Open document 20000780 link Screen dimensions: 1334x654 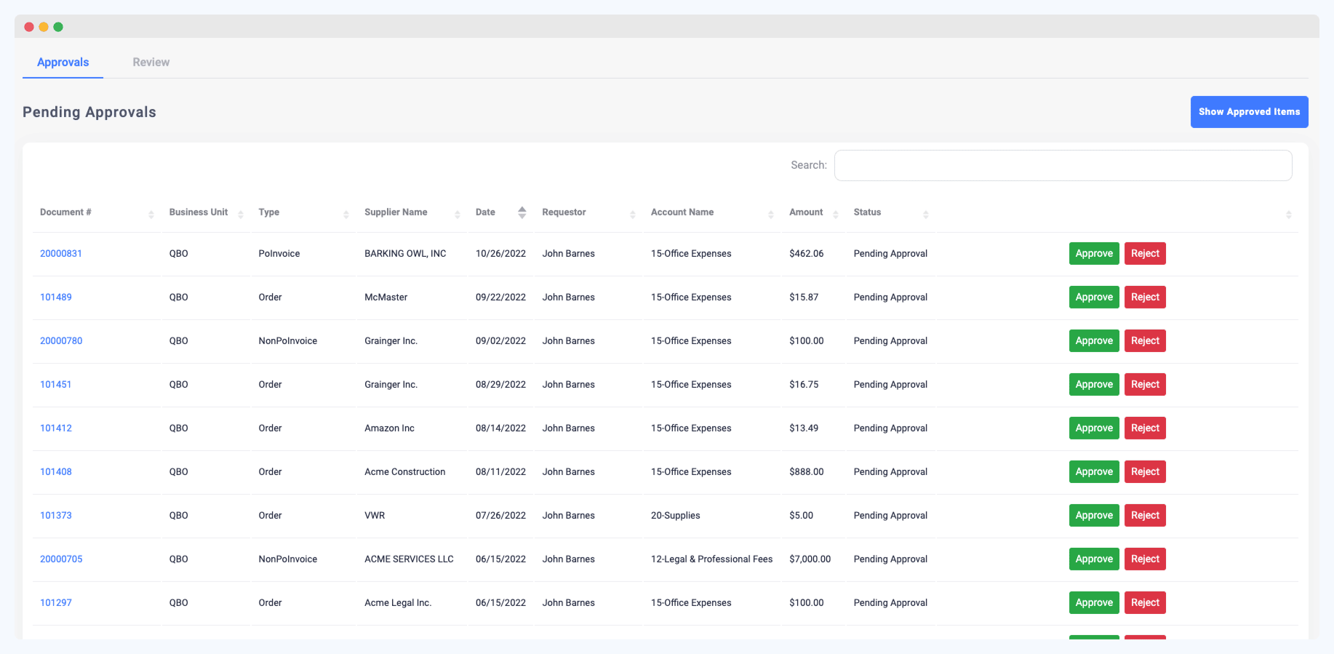click(61, 341)
